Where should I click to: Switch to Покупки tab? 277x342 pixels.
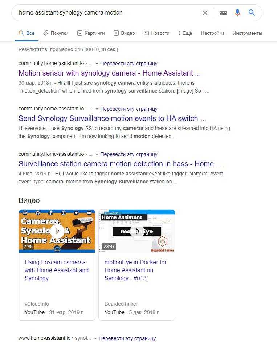coord(56,33)
